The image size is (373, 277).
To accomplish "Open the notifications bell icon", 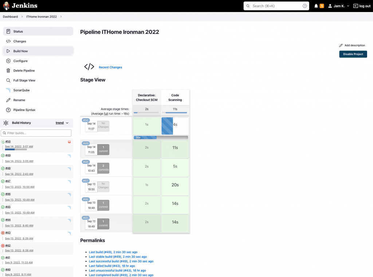I will (x=316, y=6).
